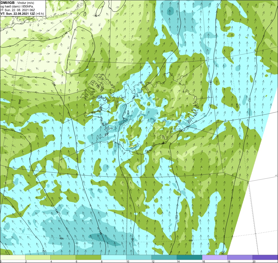
Task: Pick the 4–6 m/s green legend swatch
Action: coord(63,257)
